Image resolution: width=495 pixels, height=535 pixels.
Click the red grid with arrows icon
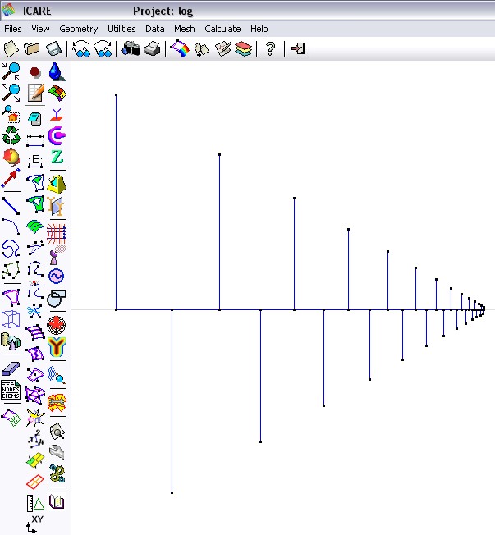click(x=57, y=233)
